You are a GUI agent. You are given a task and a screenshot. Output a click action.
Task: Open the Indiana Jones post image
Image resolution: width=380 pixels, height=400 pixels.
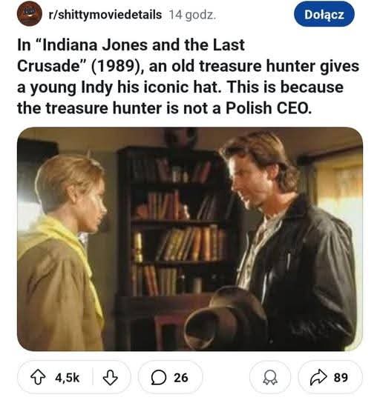pyautogui.click(x=190, y=239)
